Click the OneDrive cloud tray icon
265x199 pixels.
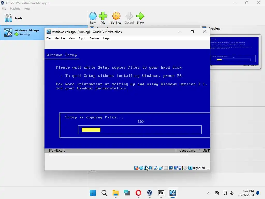[217, 193]
